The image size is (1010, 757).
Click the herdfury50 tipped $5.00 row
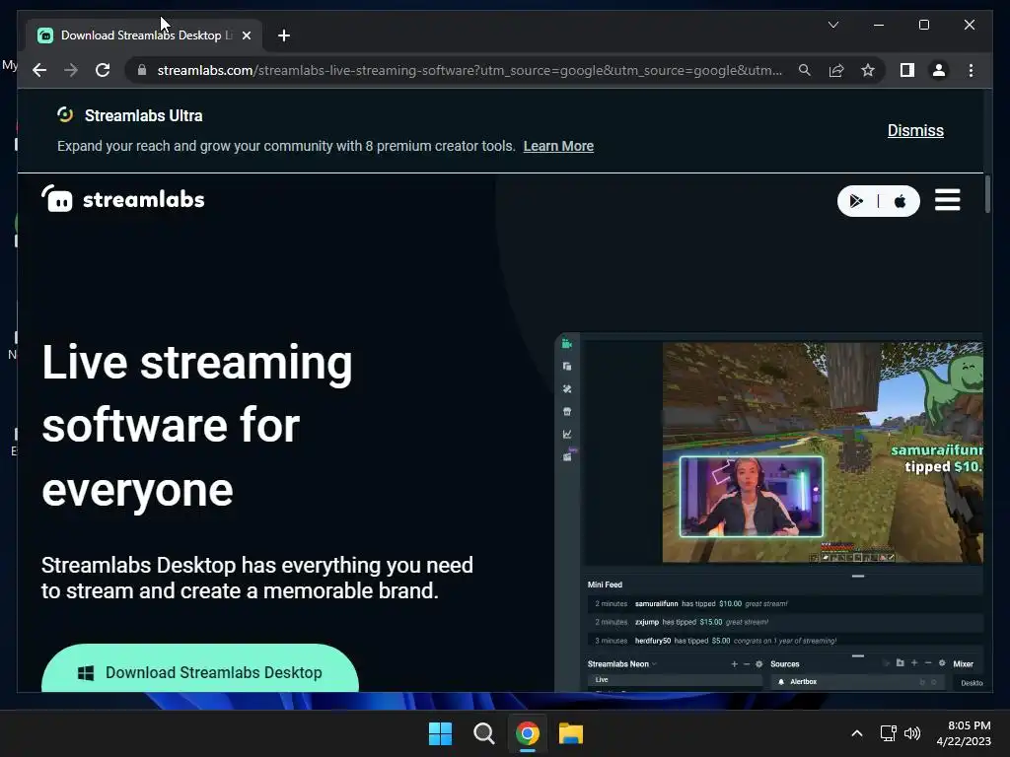[784, 641]
